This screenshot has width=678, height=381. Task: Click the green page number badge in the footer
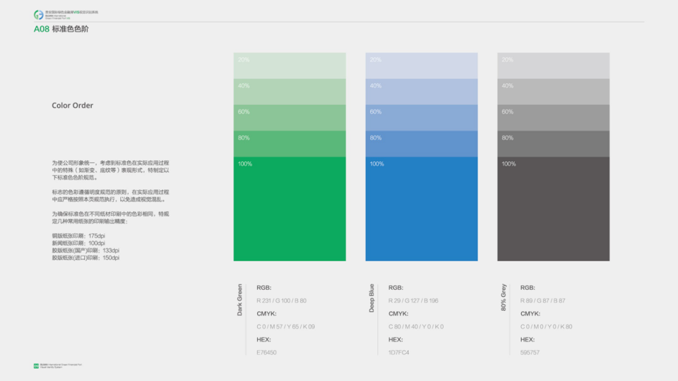36,365
